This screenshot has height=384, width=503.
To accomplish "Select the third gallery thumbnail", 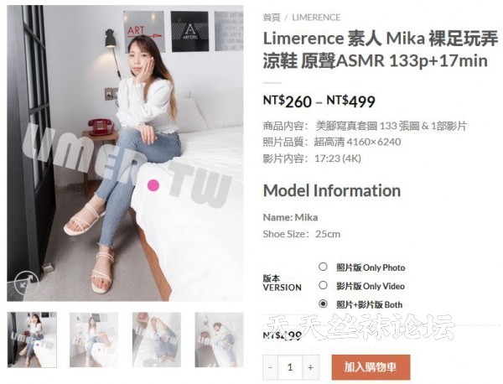I will (157, 340).
